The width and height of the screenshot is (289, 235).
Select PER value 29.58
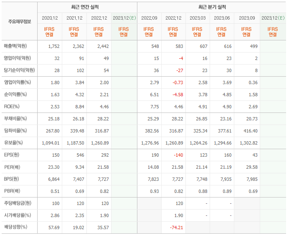252,167
